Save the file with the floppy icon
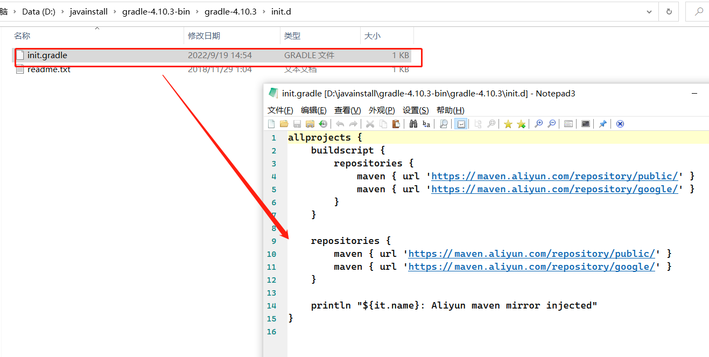The height and width of the screenshot is (357, 709). point(297,124)
